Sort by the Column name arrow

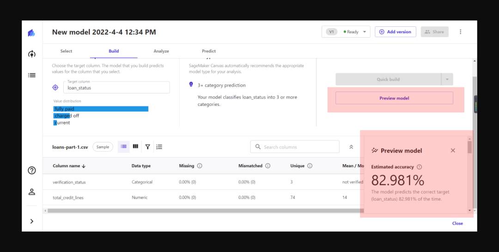[84, 166]
